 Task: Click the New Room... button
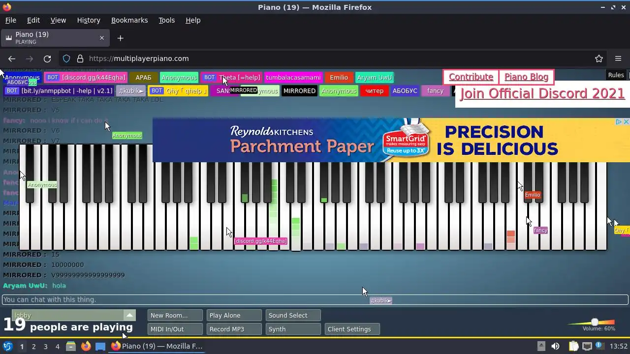click(175, 315)
